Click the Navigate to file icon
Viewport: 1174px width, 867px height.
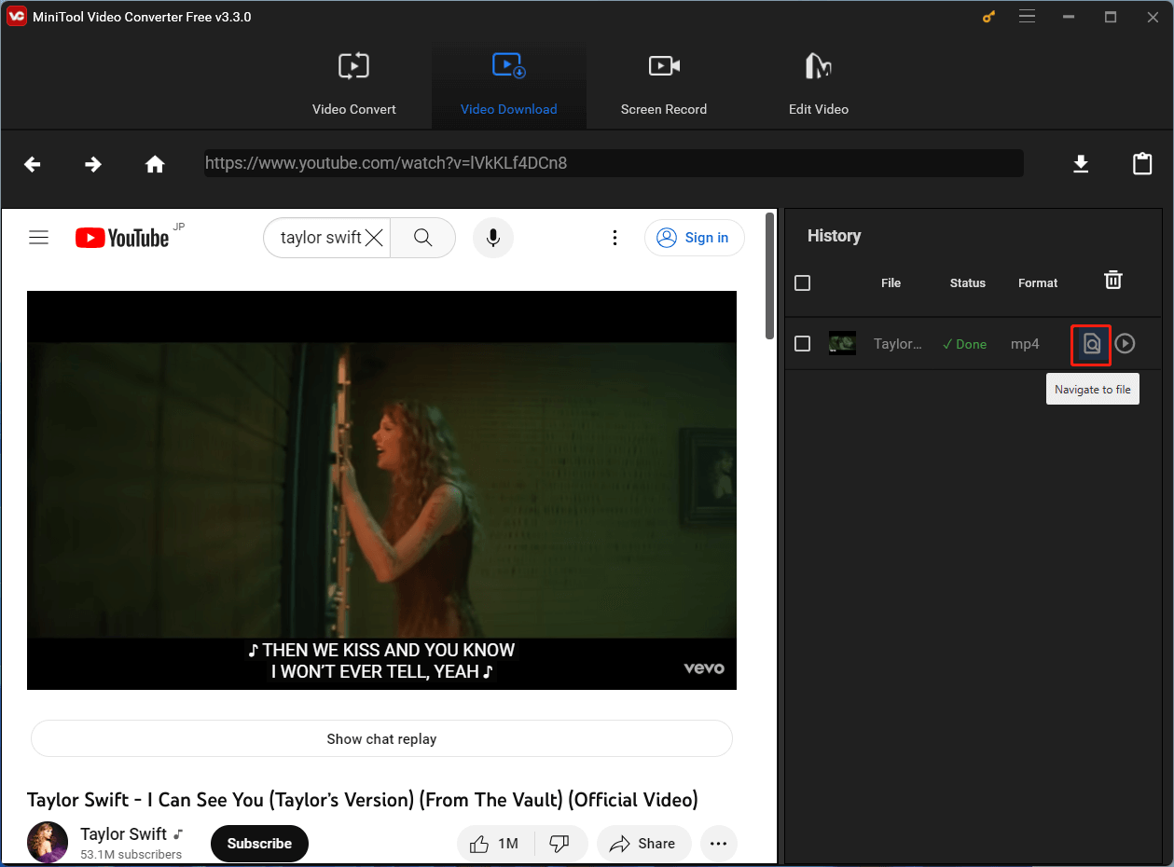[1091, 344]
